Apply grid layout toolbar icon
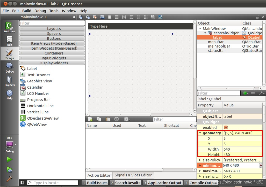 (146, 17)
